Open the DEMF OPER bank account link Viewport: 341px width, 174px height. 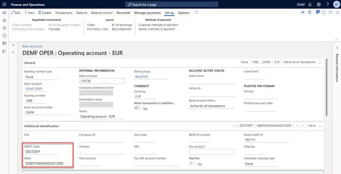tap(34, 88)
